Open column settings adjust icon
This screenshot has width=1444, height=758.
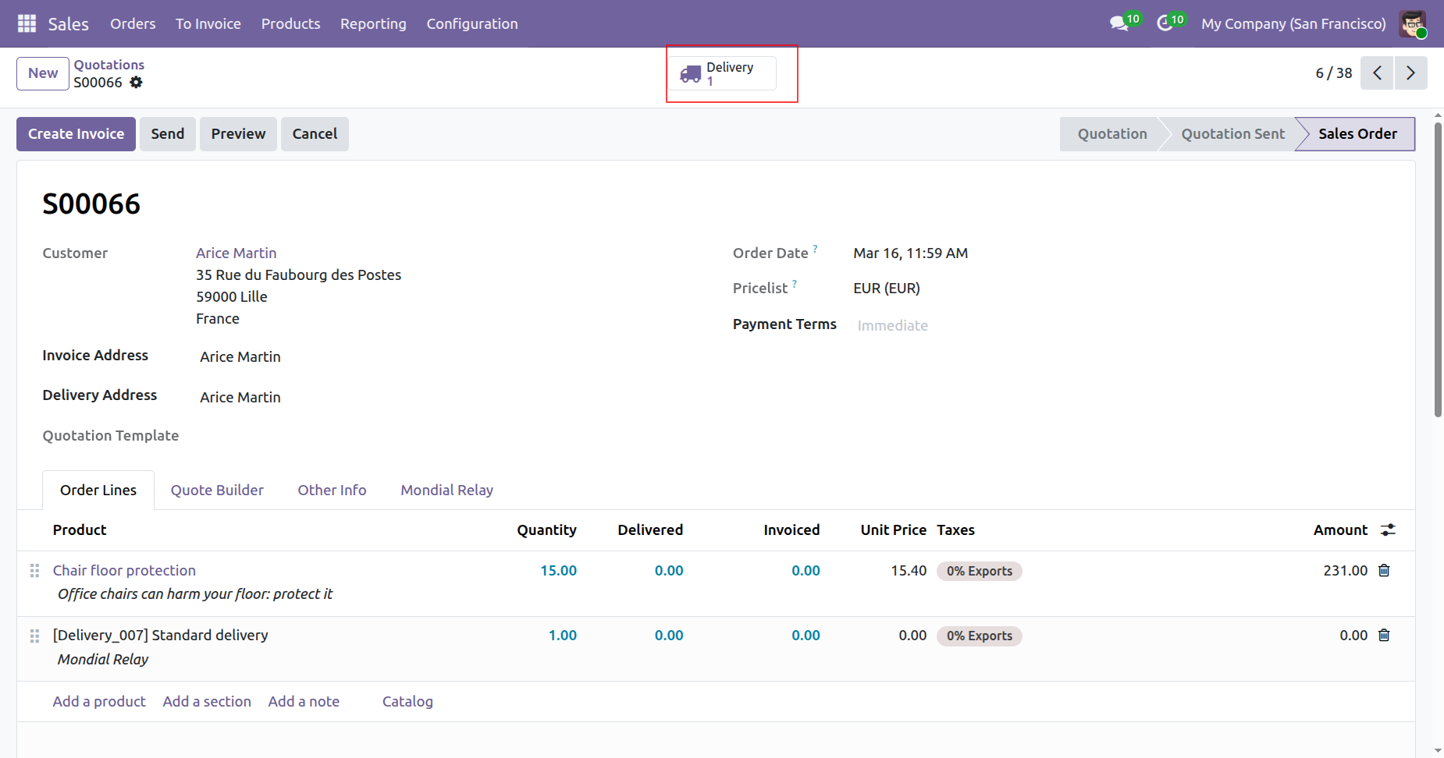(x=1388, y=530)
